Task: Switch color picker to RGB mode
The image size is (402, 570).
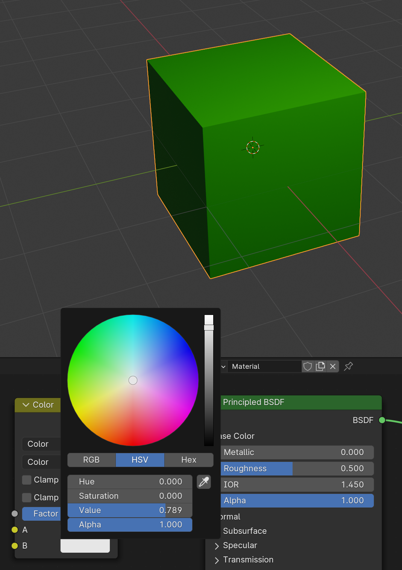Action: pyautogui.click(x=91, y=460)
